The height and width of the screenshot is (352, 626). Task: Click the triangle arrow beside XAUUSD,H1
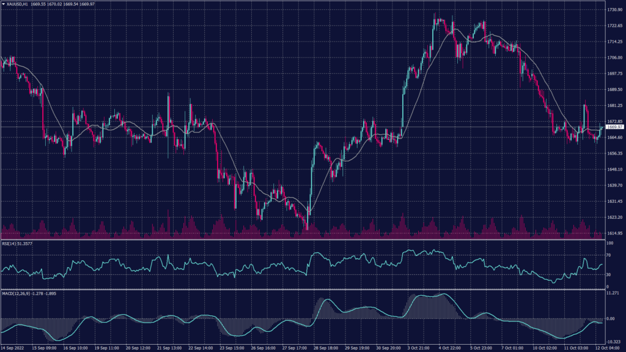[x=3, y=4]
